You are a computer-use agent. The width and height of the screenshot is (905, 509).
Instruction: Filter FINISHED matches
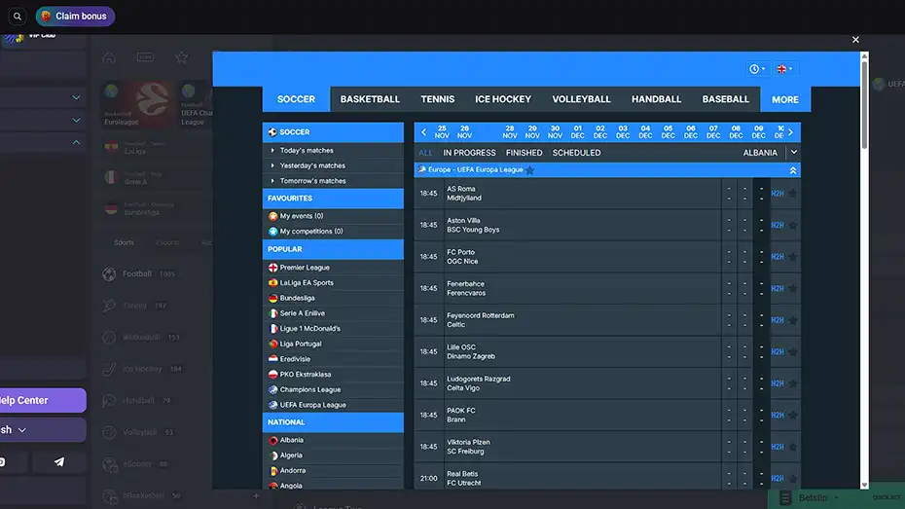(x=525, y=153)
